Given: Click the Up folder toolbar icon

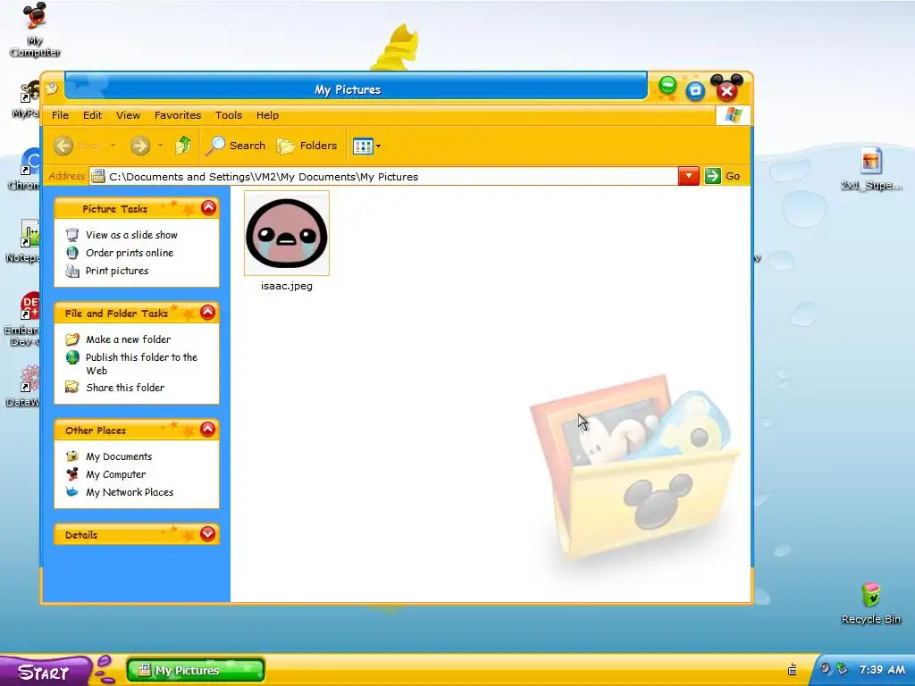Looking at the screenshot, I should tap(183, 146).
